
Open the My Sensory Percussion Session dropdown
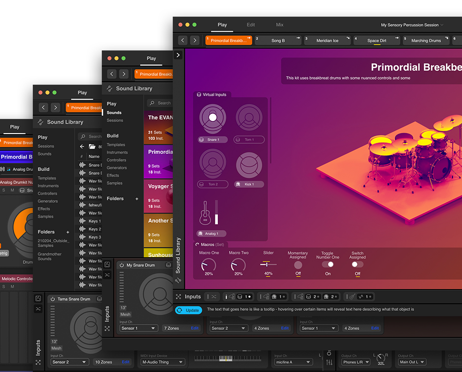coord(412,25)
